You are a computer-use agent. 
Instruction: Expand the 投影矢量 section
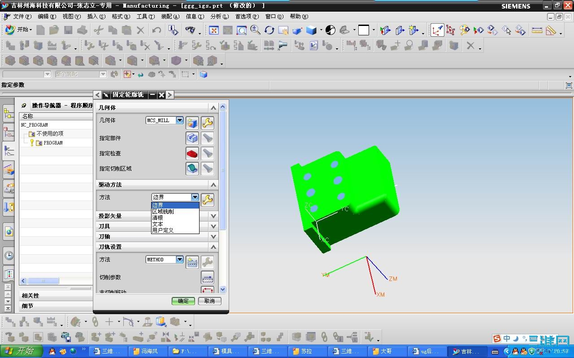(213, 216)
